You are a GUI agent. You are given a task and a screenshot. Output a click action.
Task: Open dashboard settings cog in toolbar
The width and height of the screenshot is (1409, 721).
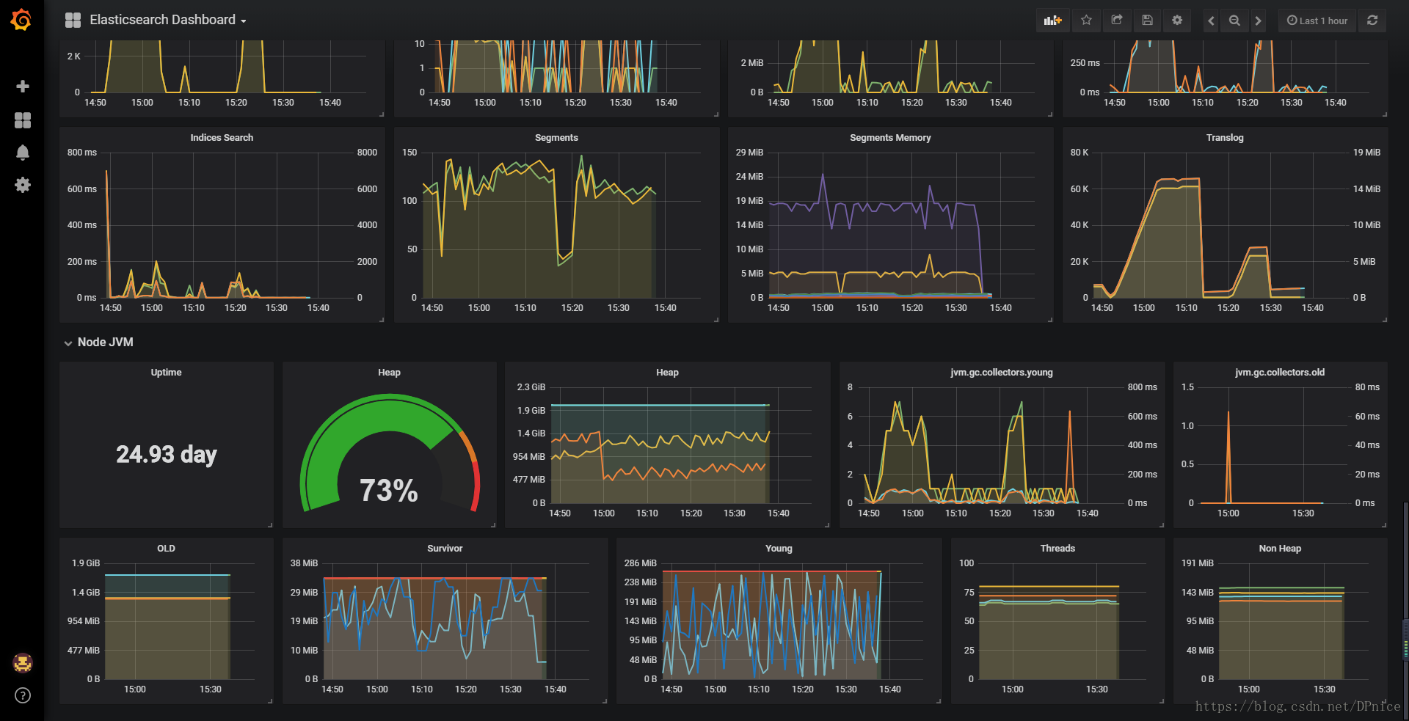[1177, 21]
